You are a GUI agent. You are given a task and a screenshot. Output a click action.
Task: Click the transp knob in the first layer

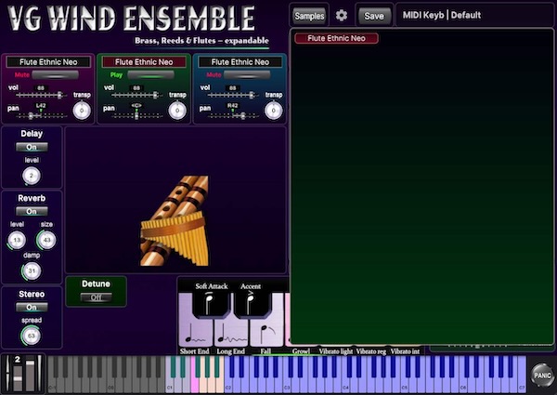pyautogui.click(x=82, y=111)
